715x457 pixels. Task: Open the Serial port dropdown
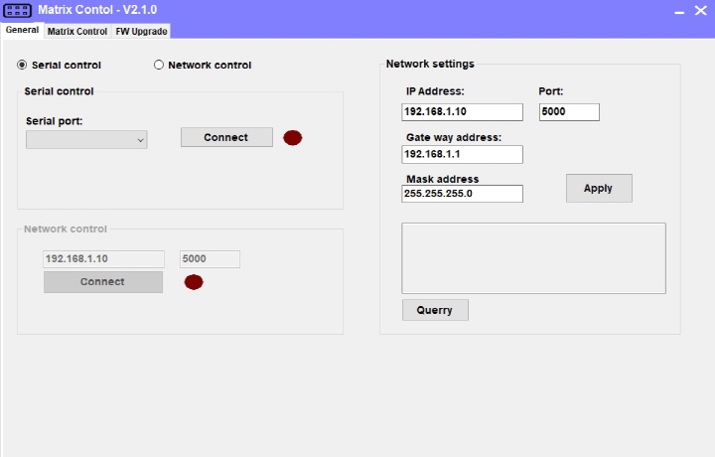pos(86,140)
